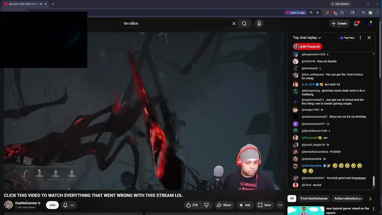Open DashieGames channel avatar
Image resolution: width=382 pixels, height=215 pixels.
tap(8, 205)
